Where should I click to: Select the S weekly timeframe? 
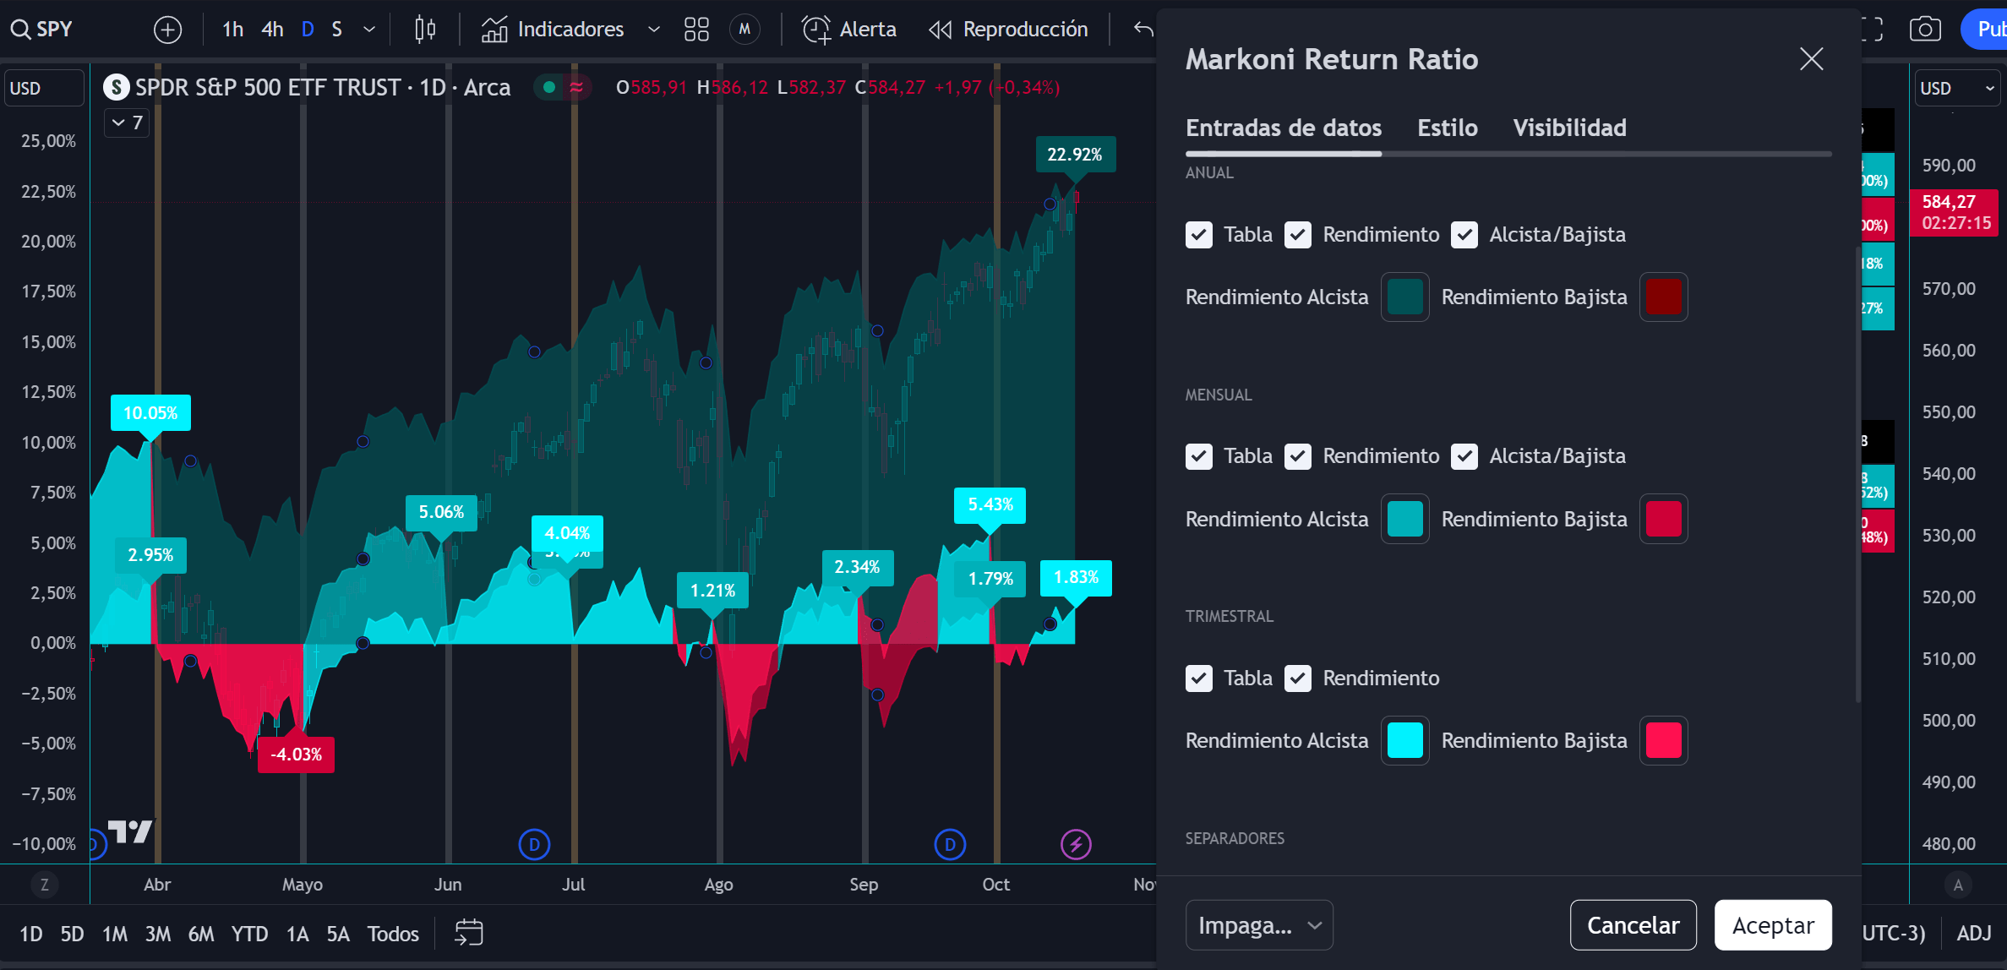[337, 30]
